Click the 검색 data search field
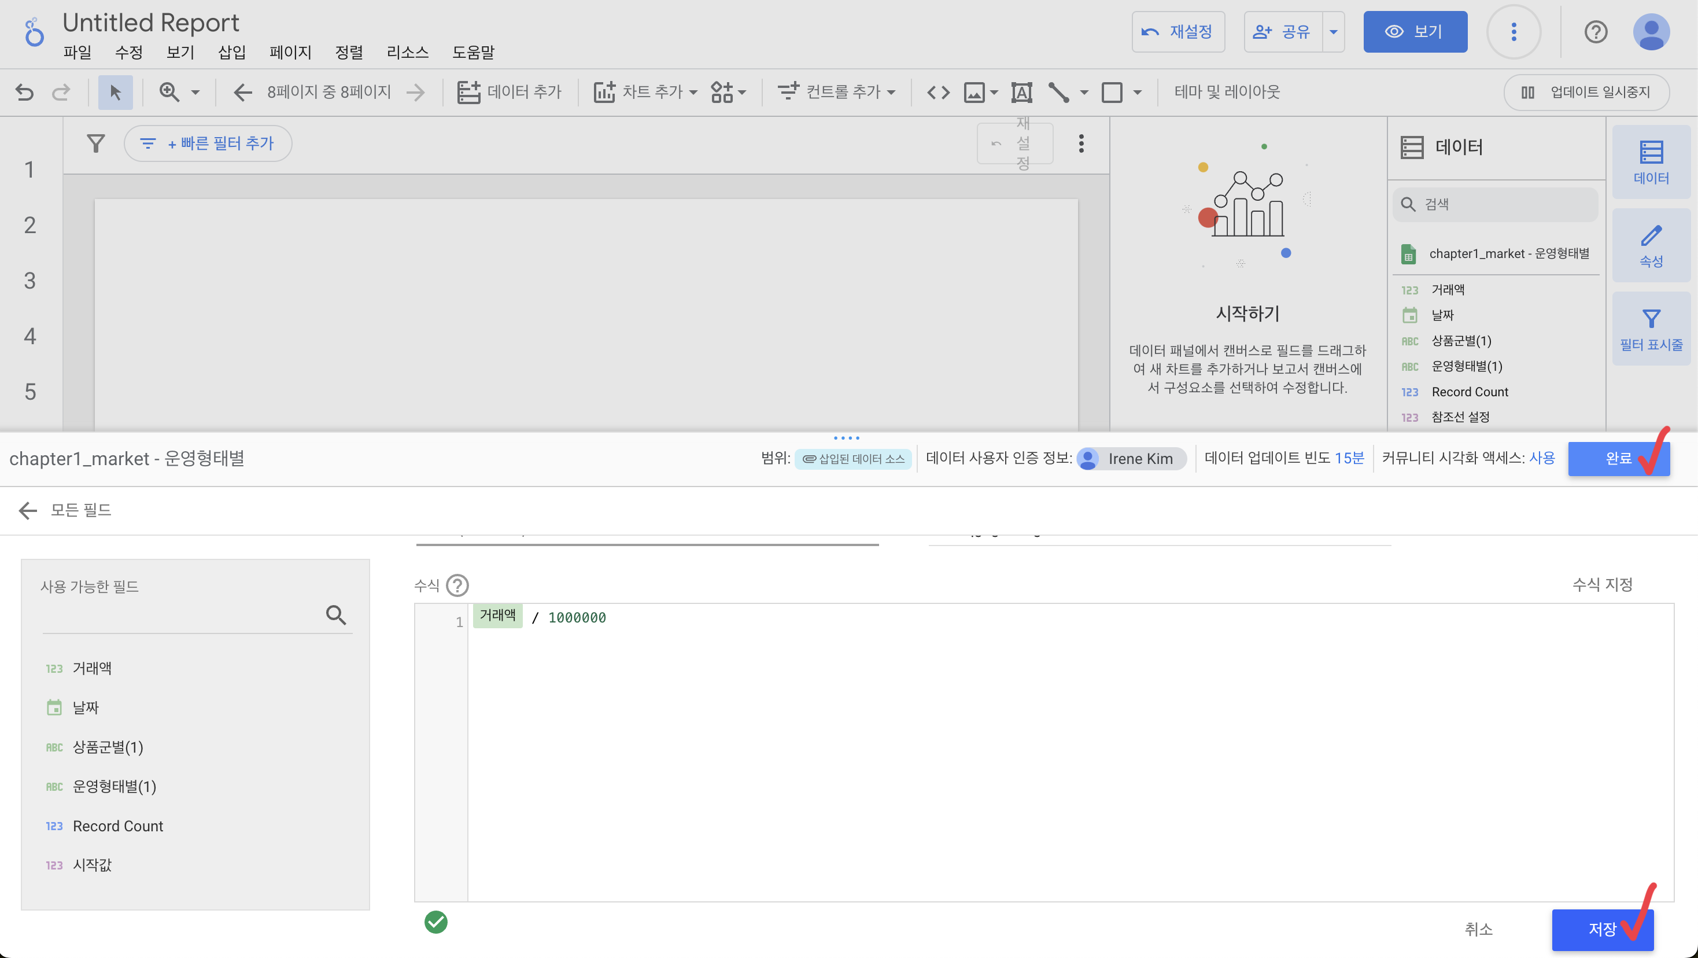The height and width of the screenshot is (958, 1698). pos(1503,204)
